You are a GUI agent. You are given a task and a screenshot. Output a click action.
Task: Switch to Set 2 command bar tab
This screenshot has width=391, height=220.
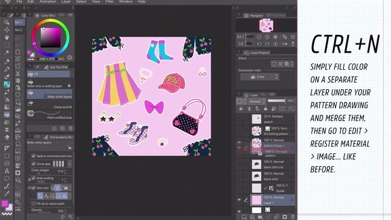coord(19,30)
